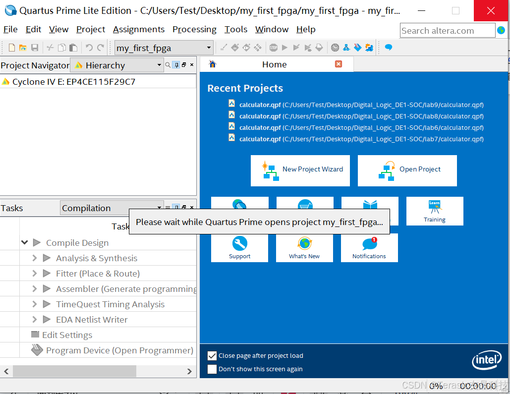Image resolution: width=510 pixels, height=394 pixels.
Task: Open the Compilation Report icon
Action: pyautogui.click(x=319, y=48)
